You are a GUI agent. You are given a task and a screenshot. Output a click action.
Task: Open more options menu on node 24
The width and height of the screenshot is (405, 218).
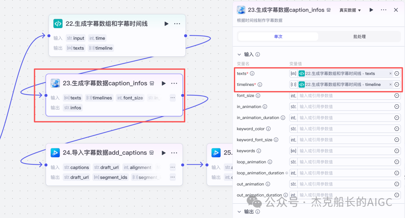[x=174, y=153]
